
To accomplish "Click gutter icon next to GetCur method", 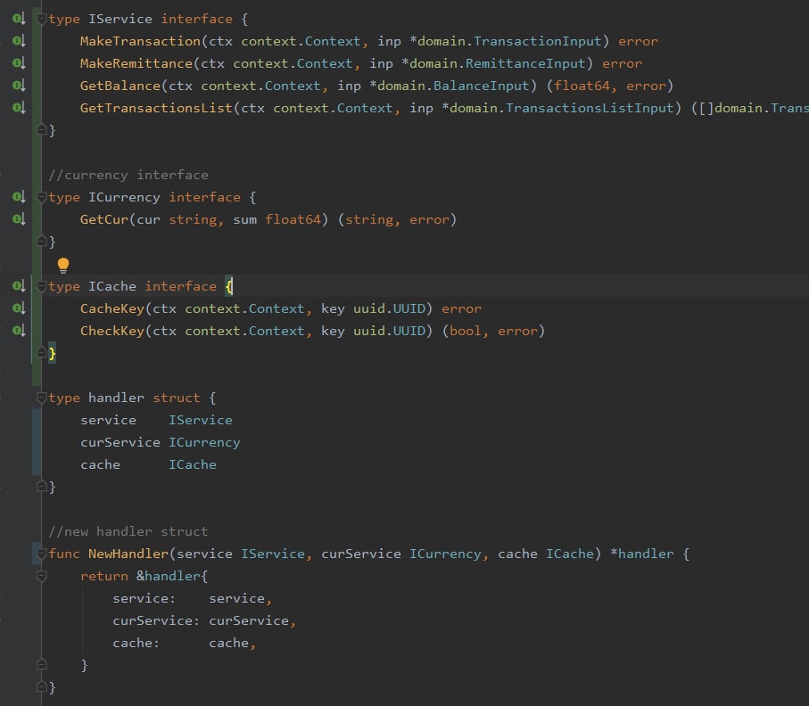I will [19, 219].
